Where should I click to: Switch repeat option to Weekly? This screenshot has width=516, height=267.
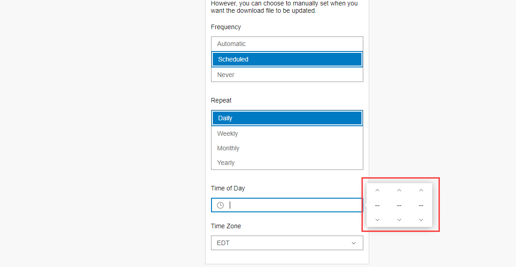[x=287, y=133]
